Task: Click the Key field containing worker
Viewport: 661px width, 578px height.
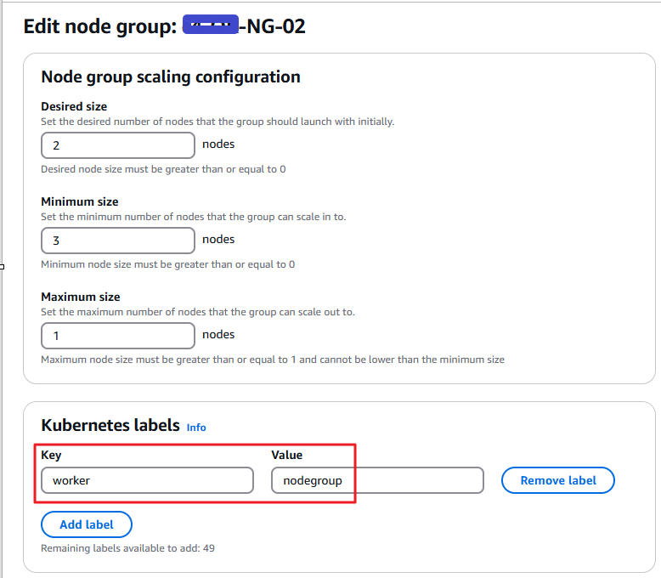Action: point(147,480)
